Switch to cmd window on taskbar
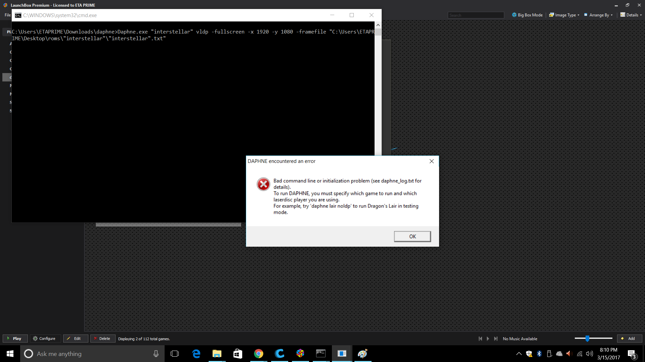 point(321,354)
